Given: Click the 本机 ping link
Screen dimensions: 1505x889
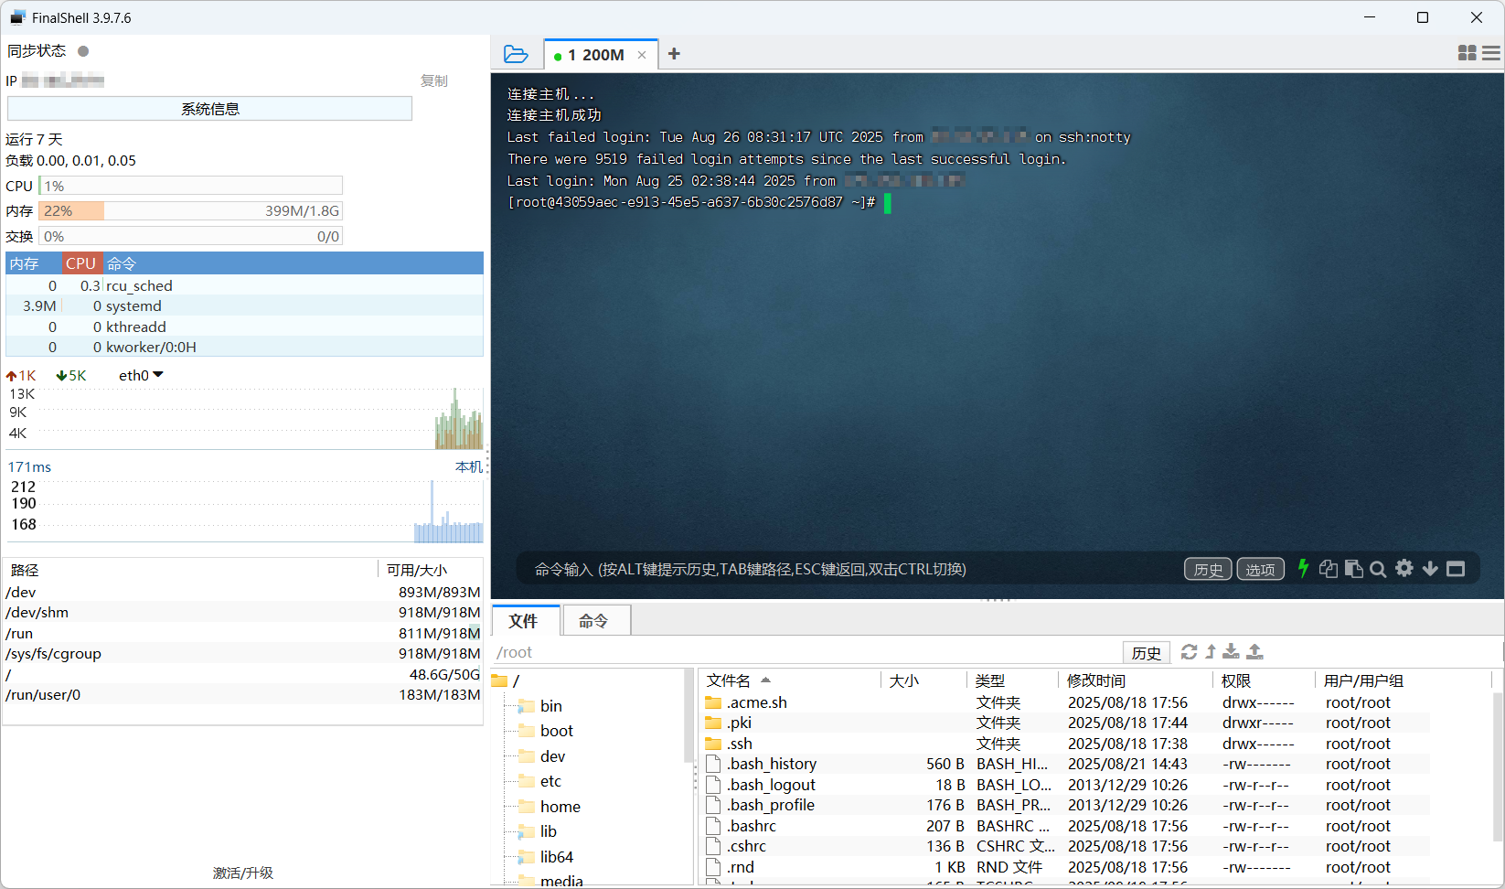Looking at the screenshot, I should pyautogui.click(x=469, y=466).
